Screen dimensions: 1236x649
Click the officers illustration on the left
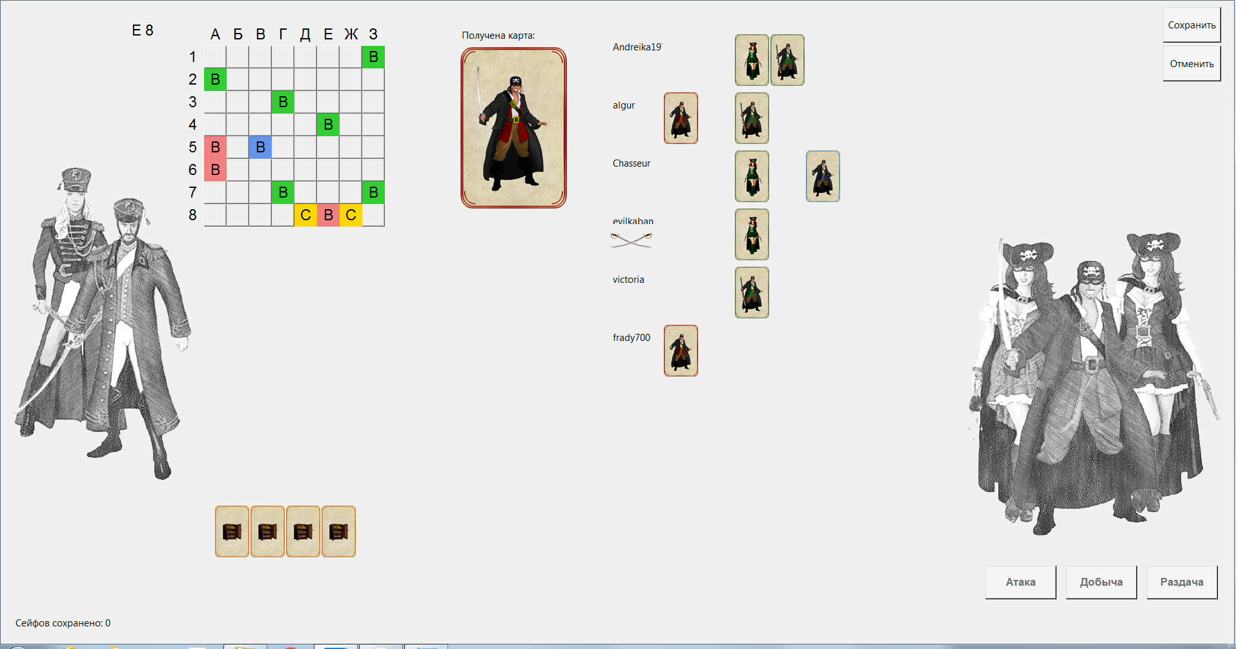[x=102, y=323]
